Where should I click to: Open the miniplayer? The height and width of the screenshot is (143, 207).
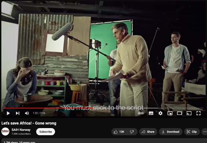170,113
